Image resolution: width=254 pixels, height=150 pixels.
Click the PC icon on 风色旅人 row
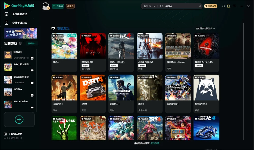coord(32,95)
